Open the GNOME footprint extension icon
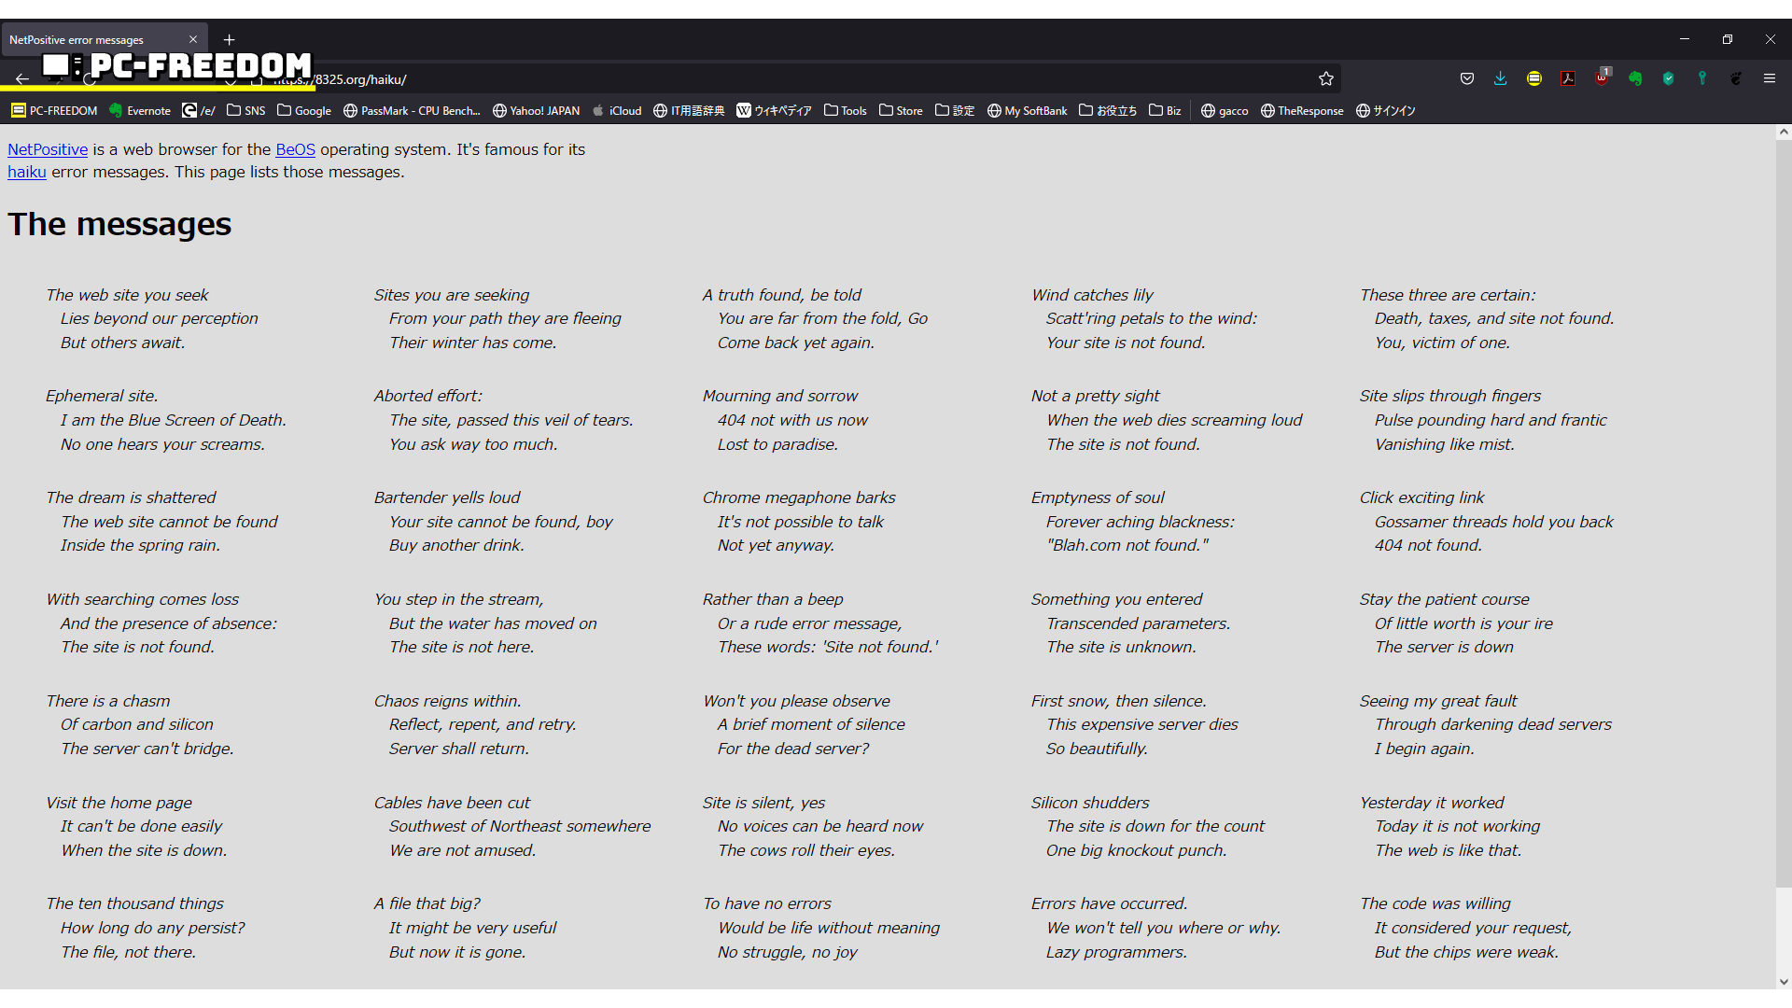This screenshot has width=1792, height=1008. 1736,79
